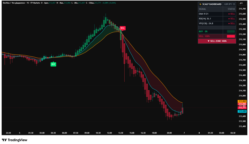Click the 22:30 time axis label
Screen dimensions: 249x144
8,133
